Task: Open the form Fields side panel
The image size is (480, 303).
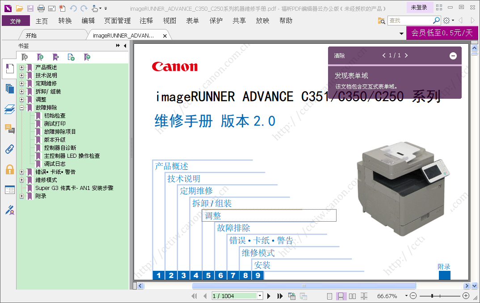Action: (9, 190)
